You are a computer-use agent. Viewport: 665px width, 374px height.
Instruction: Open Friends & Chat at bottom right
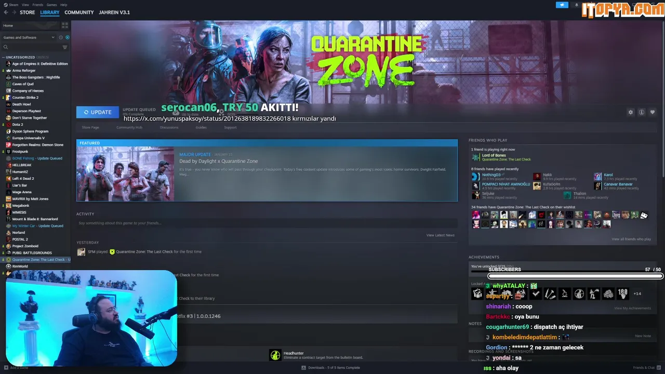tap(646, 368)
